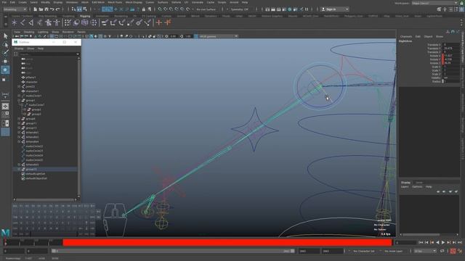This screenshot has width=465, height=261.
Task: Click the red time slider timeline
Action: (x=227, y=243)
